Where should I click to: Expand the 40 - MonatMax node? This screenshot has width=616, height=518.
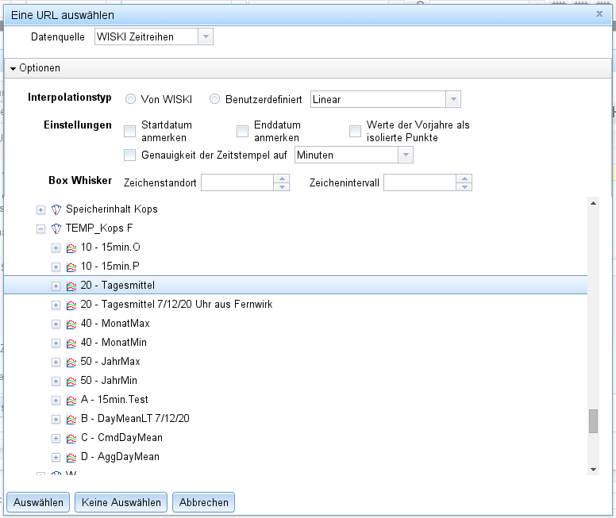pyautogui.click(x=56, y=324)
